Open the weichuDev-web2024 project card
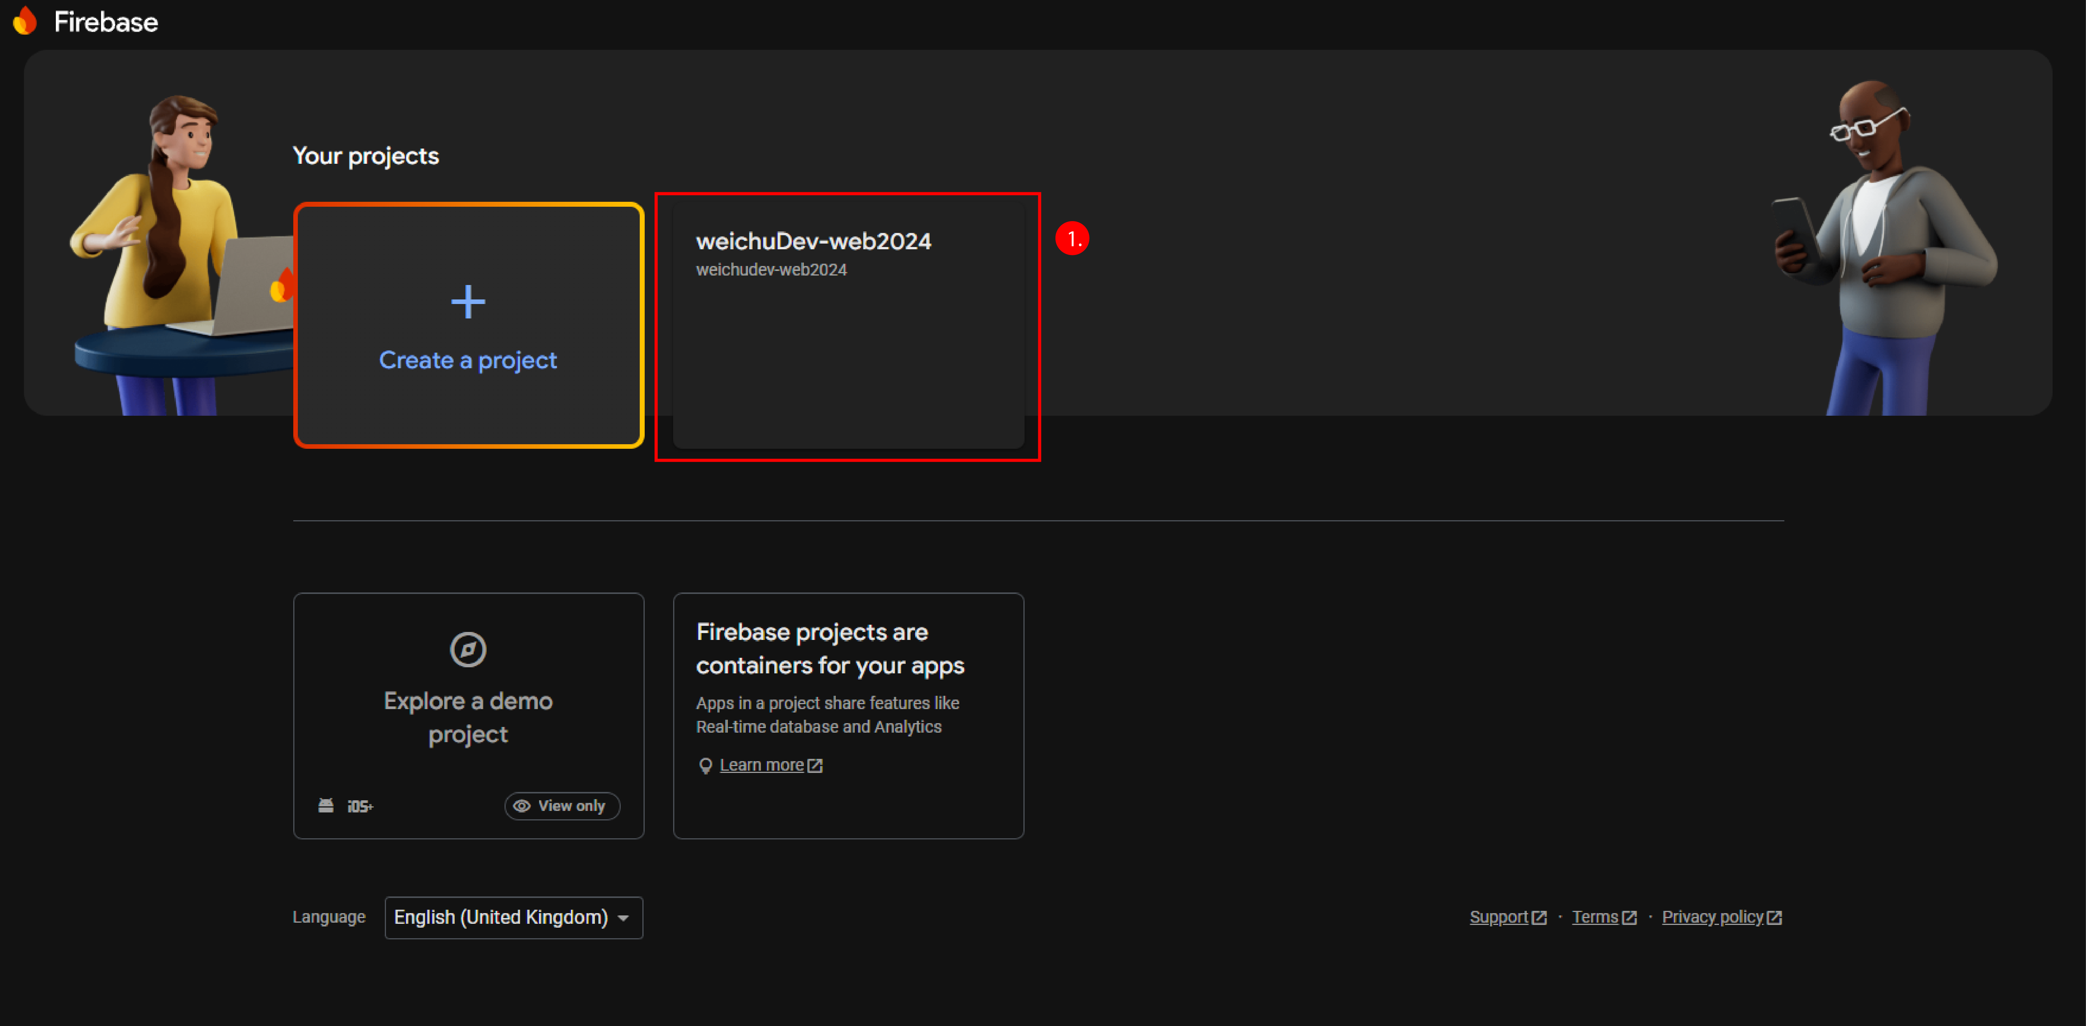Image resolution: width=2086 pixels, height=1026 pixels. pos(848,326)
